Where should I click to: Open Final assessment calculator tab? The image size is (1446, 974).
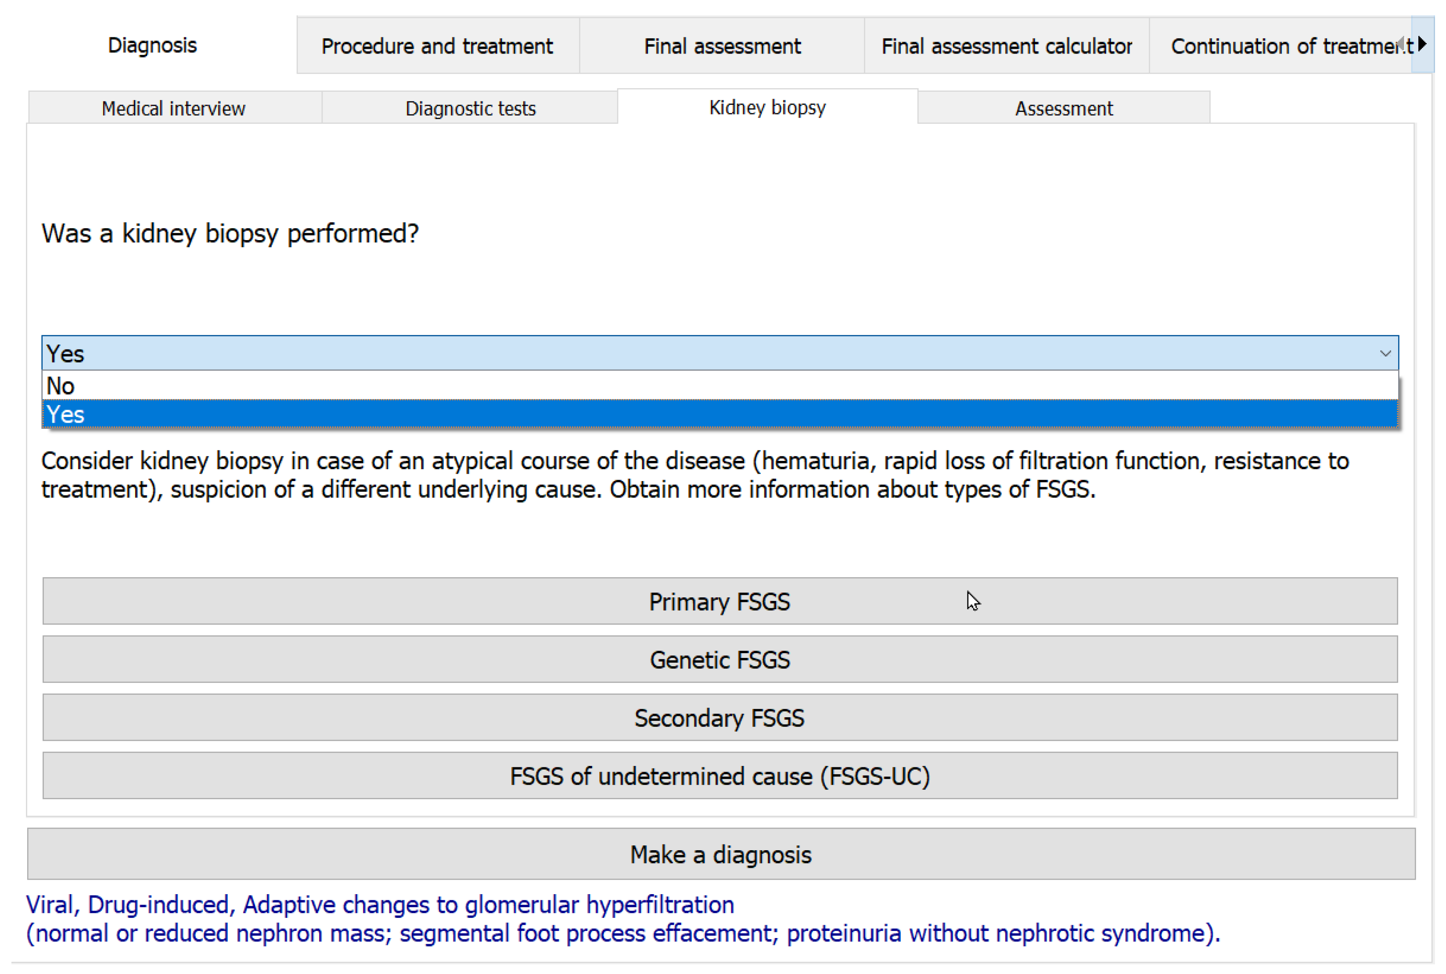1006,46
